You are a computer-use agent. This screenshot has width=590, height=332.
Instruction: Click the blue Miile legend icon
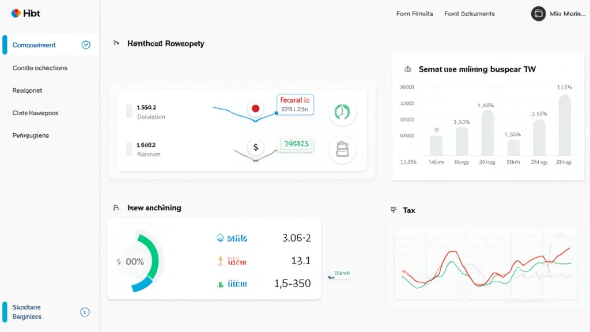click(x=220, y=237)
